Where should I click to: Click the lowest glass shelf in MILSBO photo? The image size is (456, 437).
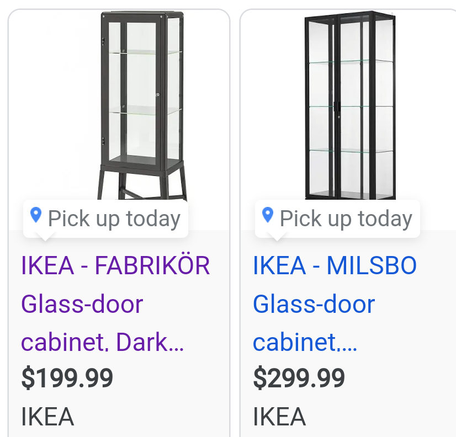[x=351, y=150]
